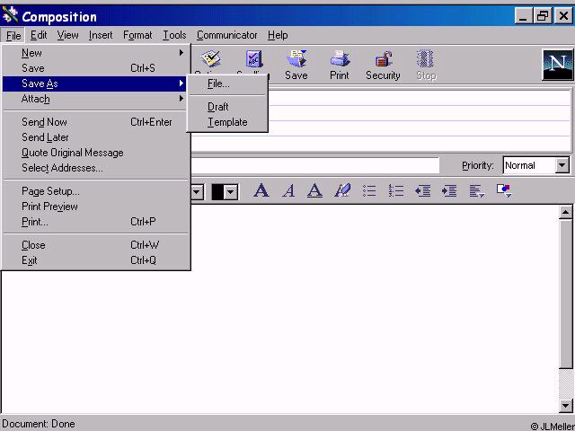Open the Priority dropdown arrow
This screenshot has height=431, width=575.
coord(562,165)
